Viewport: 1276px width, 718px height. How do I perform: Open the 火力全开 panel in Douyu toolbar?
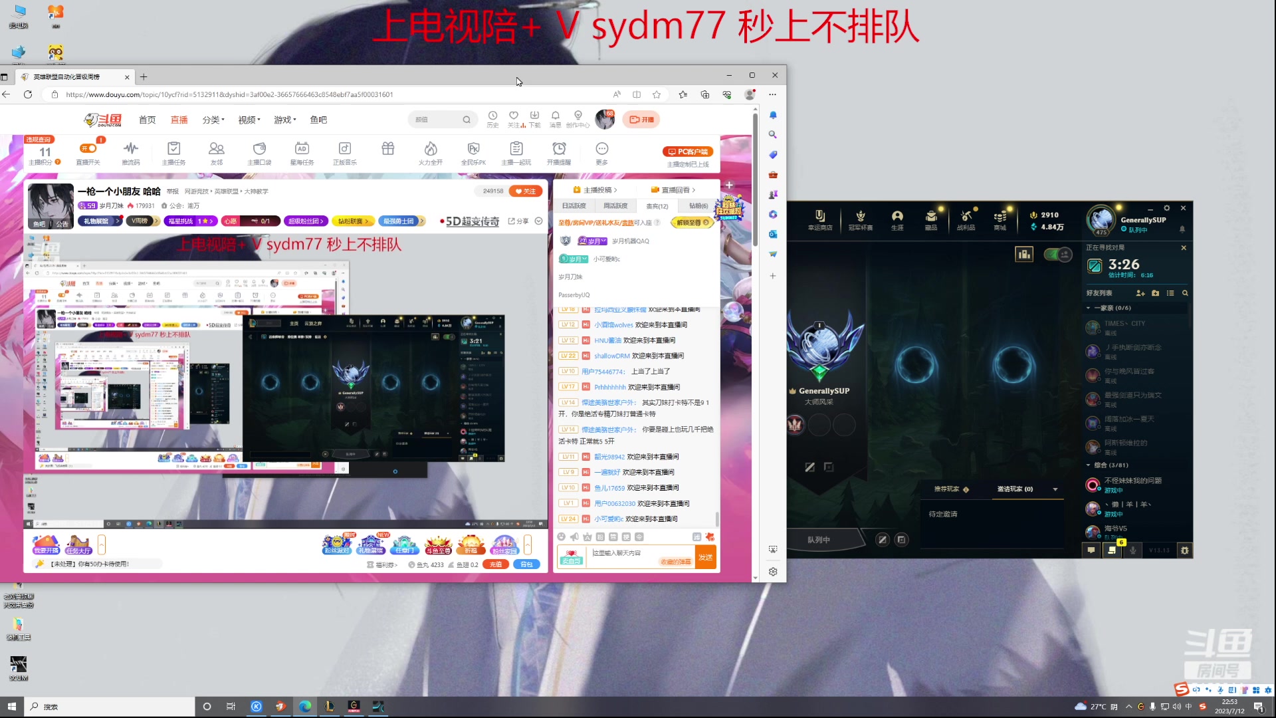(x=430, y=152)
